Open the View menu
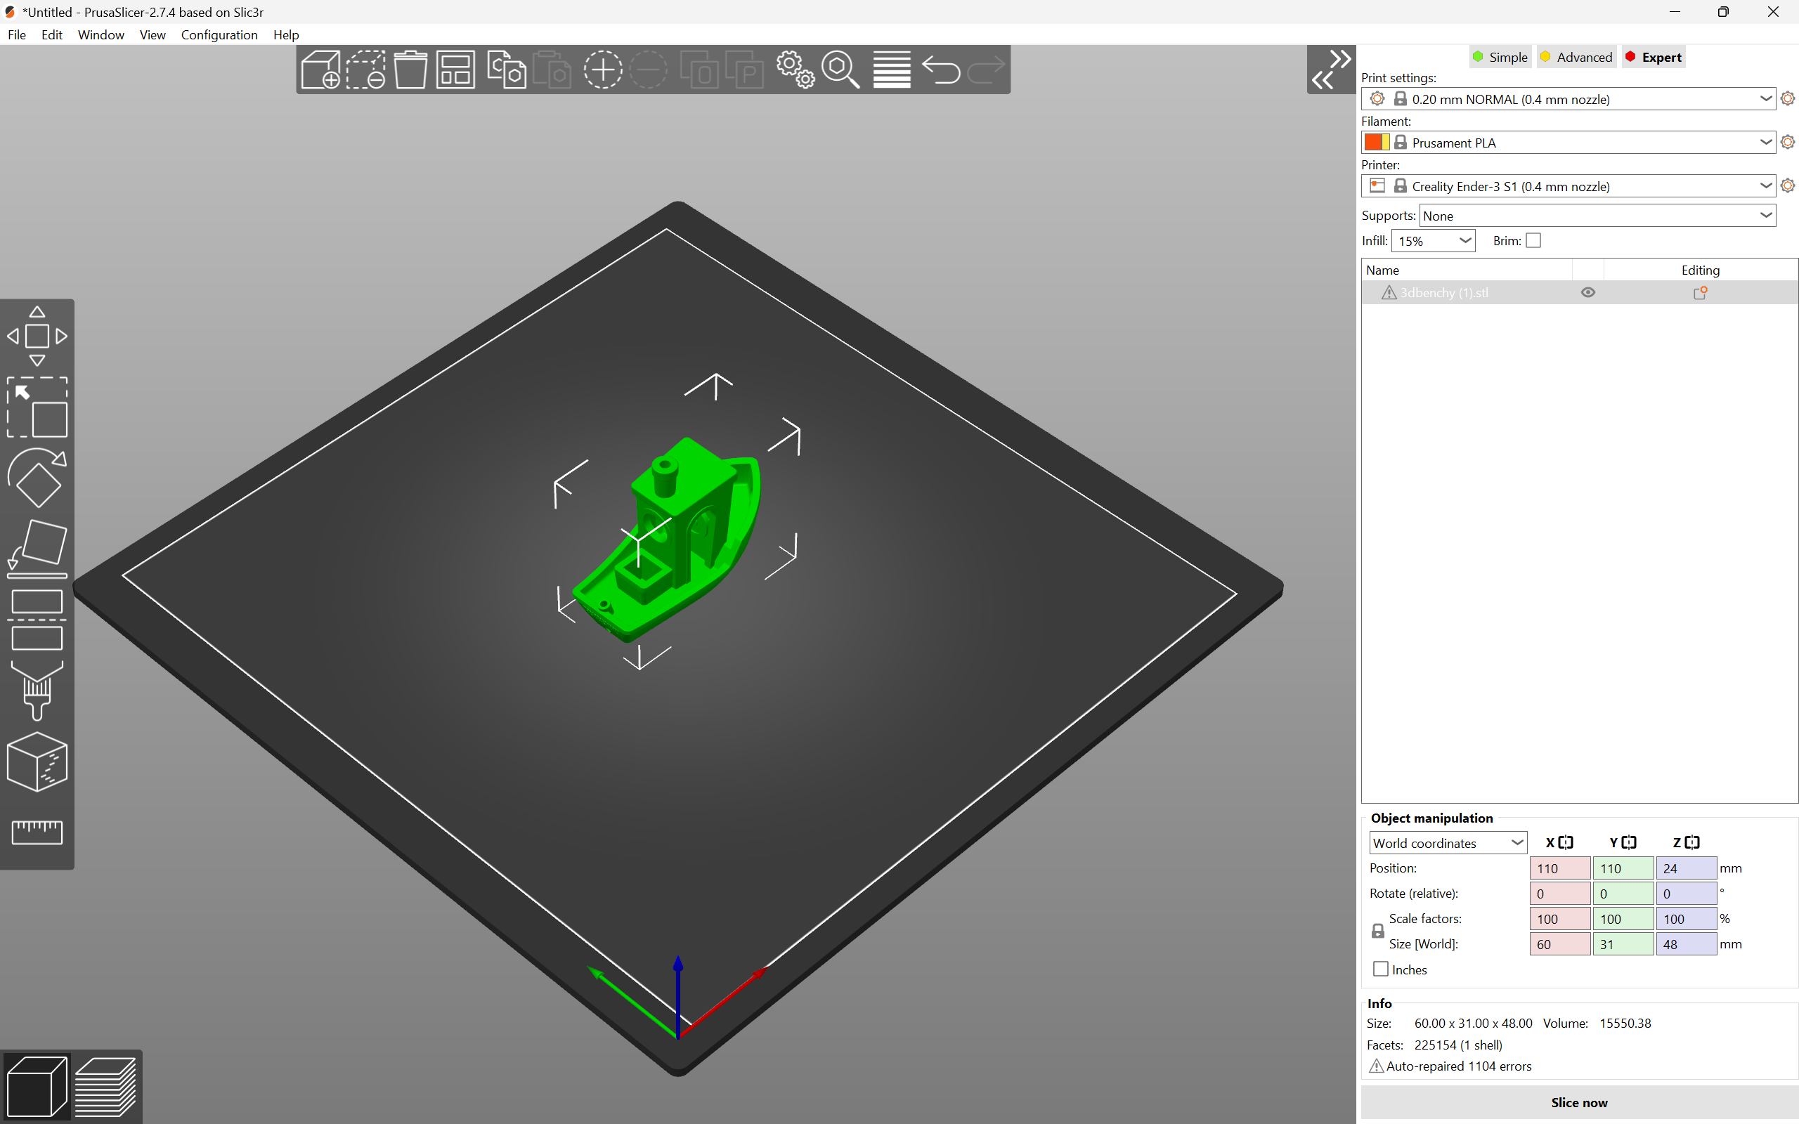 [x=152, y=35]
